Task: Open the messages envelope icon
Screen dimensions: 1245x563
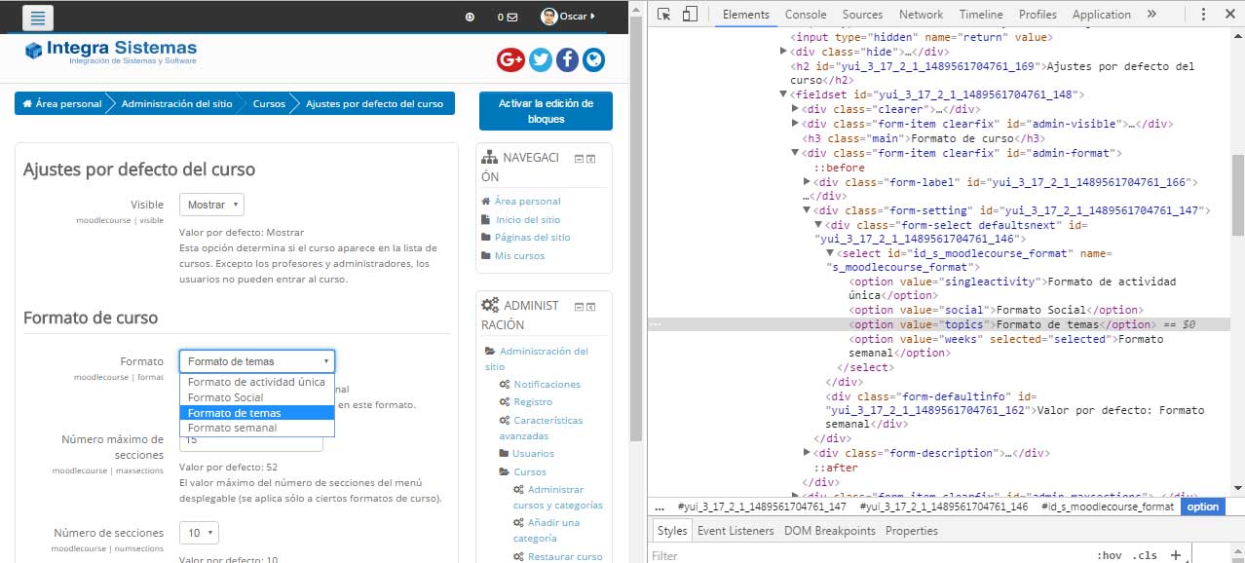Action: [510, 17]
